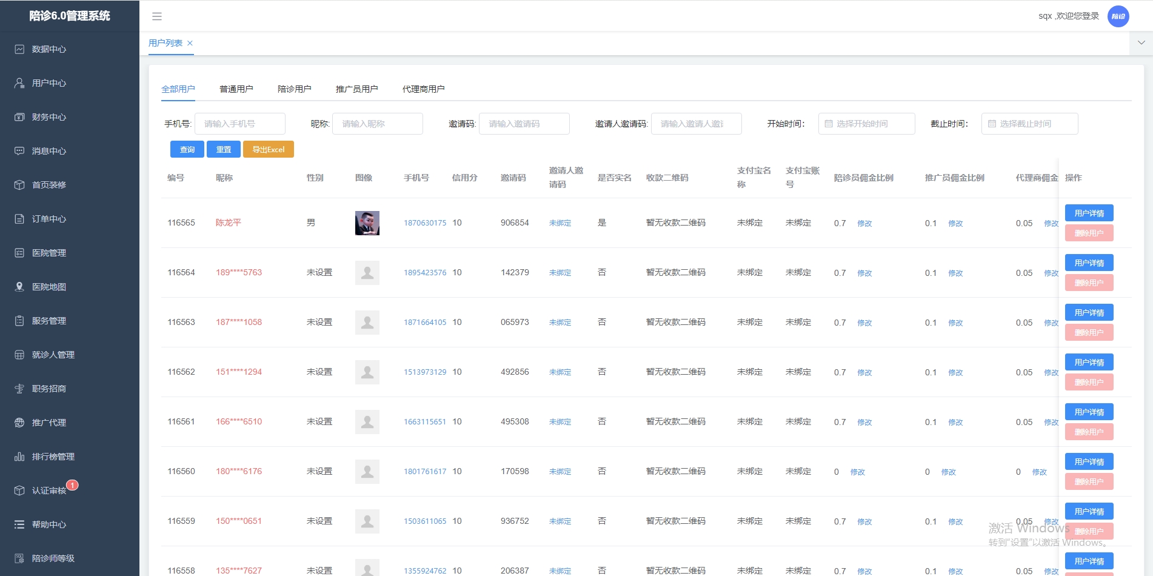Click the 消息中心 chat icon

(19, 151)
